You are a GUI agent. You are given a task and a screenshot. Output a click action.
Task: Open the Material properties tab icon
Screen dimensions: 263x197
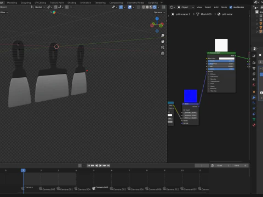tap(254, 125)
